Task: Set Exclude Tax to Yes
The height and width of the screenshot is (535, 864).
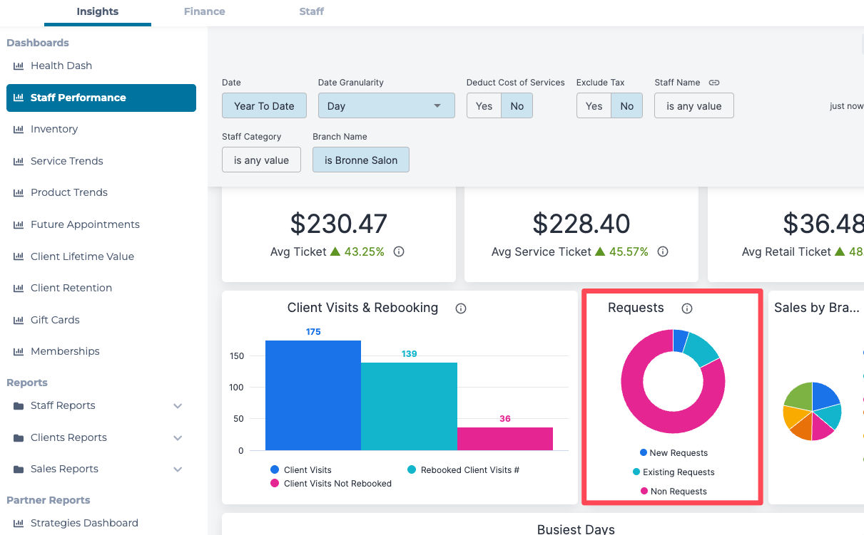Action: [594, 106]
